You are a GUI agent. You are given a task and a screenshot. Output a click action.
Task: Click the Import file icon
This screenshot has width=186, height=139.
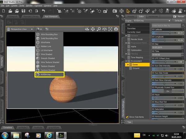[30, 11]
